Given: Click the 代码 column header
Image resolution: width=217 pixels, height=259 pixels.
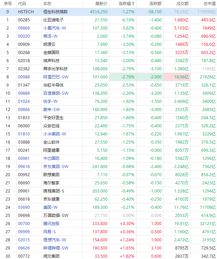Looking at the screenshot, I should (22, 4).
